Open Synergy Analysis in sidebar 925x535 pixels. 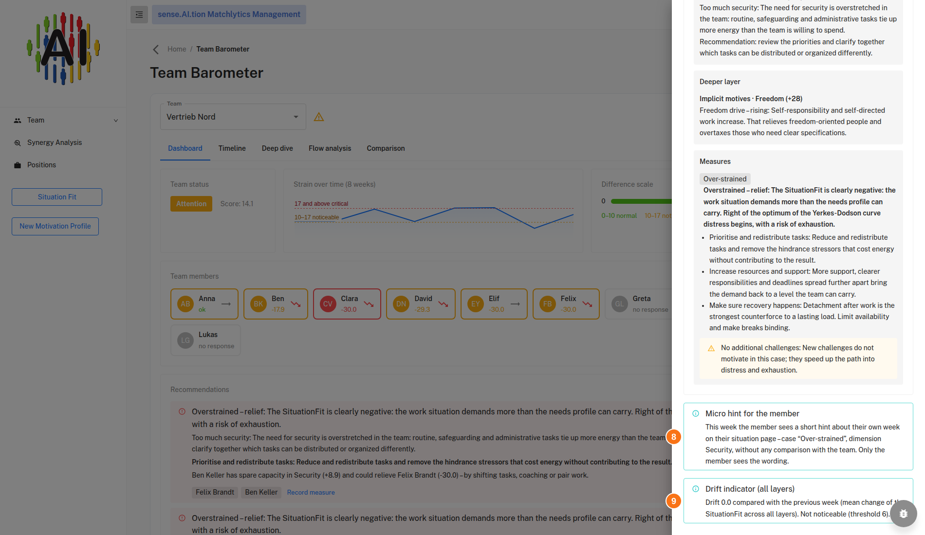(x=55, y=143)
